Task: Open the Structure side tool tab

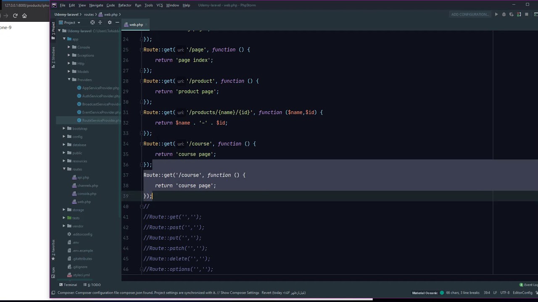Action: [53, 57]
